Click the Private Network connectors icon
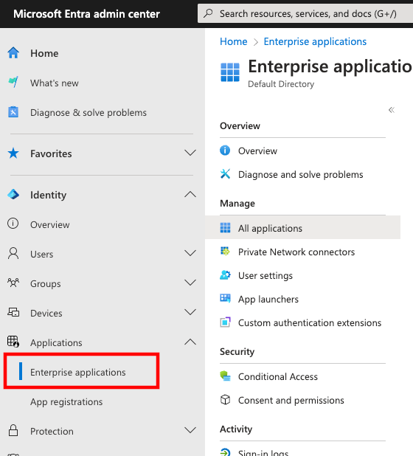Screen dimensions: 413x456 tap(225, 252)
